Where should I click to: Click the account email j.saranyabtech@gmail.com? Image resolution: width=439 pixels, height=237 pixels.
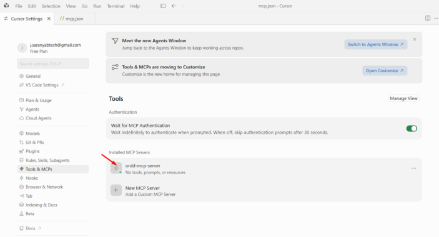tap(55, 45)
